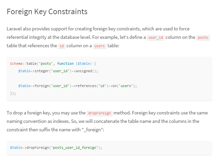Click the blue function keyword
Image resolution: width=216 pixels, height=159 pixels.
(x=65, y=63)
